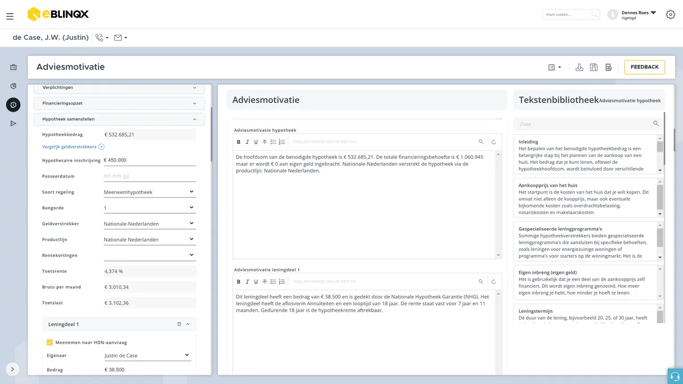The height and width of the screenshot is (384, 683).
Task: Delete Leningdeel 1 with trash icon
Action: tap(179, 324)
